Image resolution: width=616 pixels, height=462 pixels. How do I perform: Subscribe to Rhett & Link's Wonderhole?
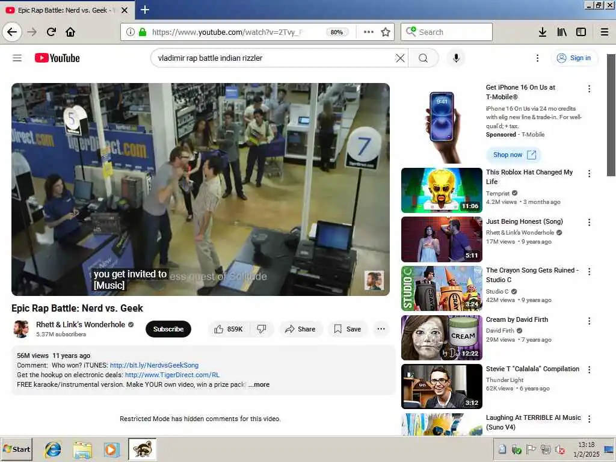[168, 329]
